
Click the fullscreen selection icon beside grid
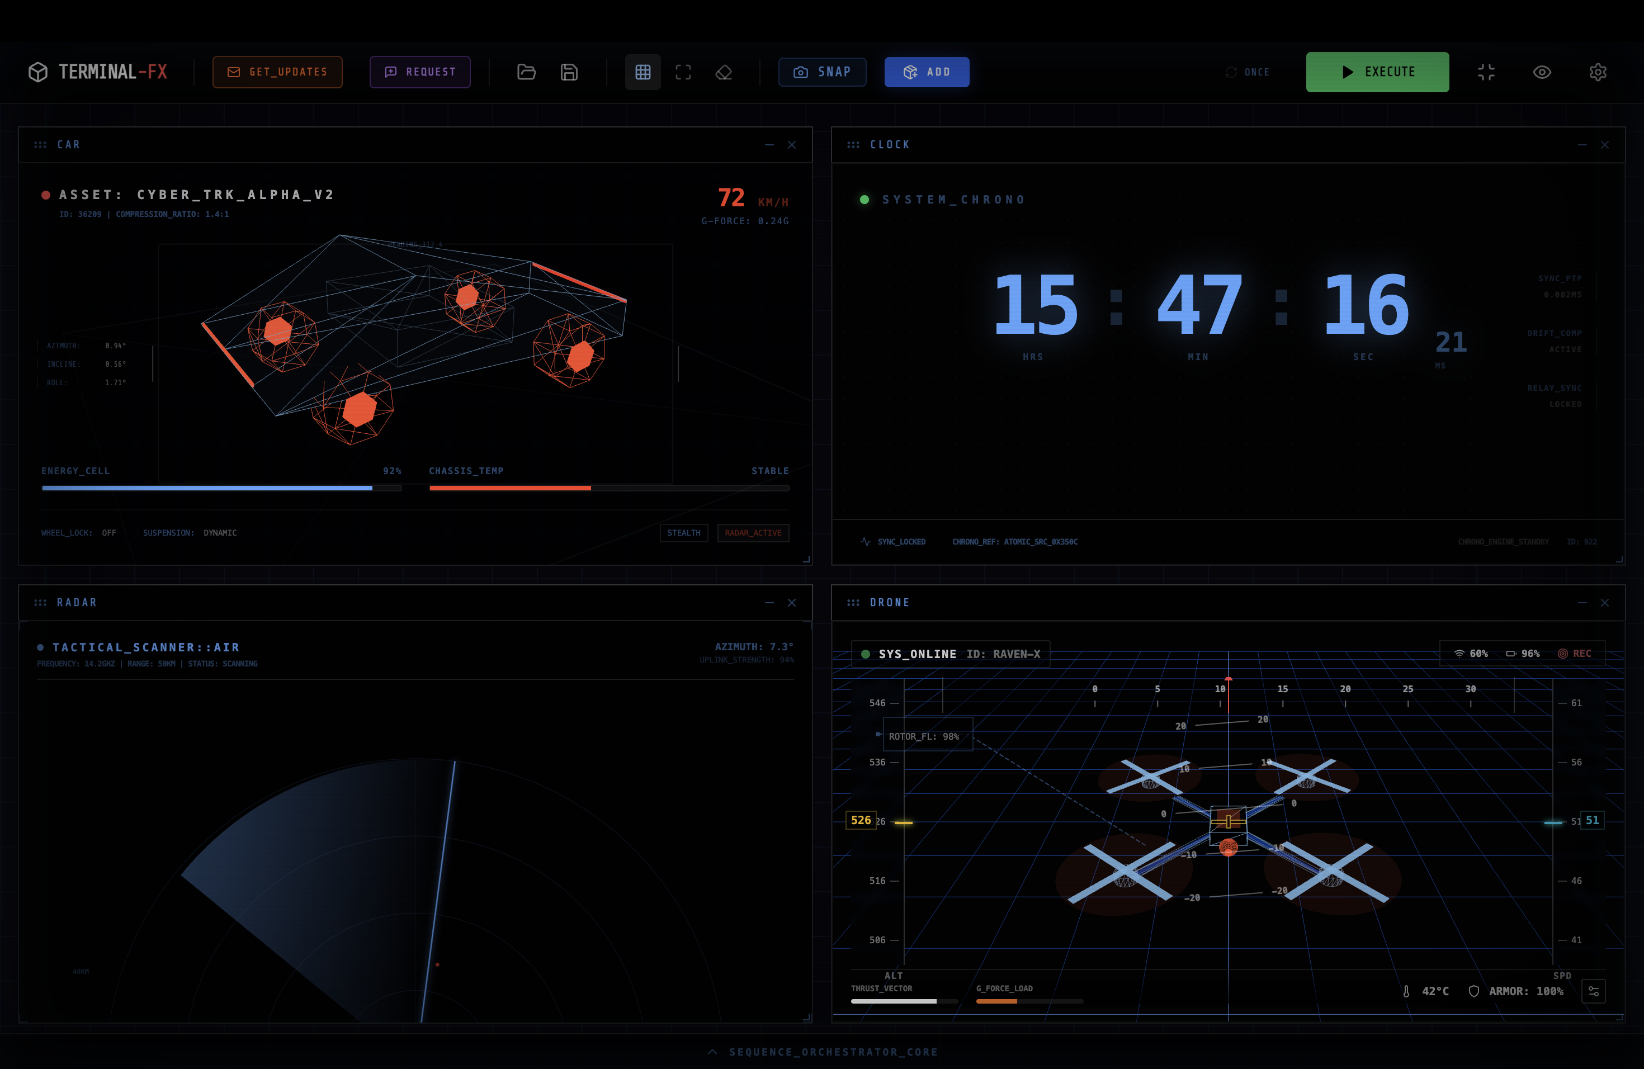coord(683,72)
